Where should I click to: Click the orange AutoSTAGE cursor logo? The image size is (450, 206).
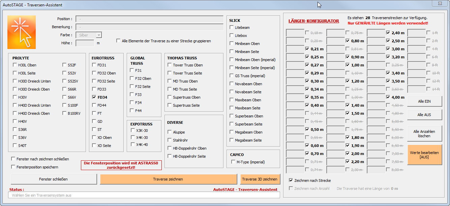[x=22, y=32]
